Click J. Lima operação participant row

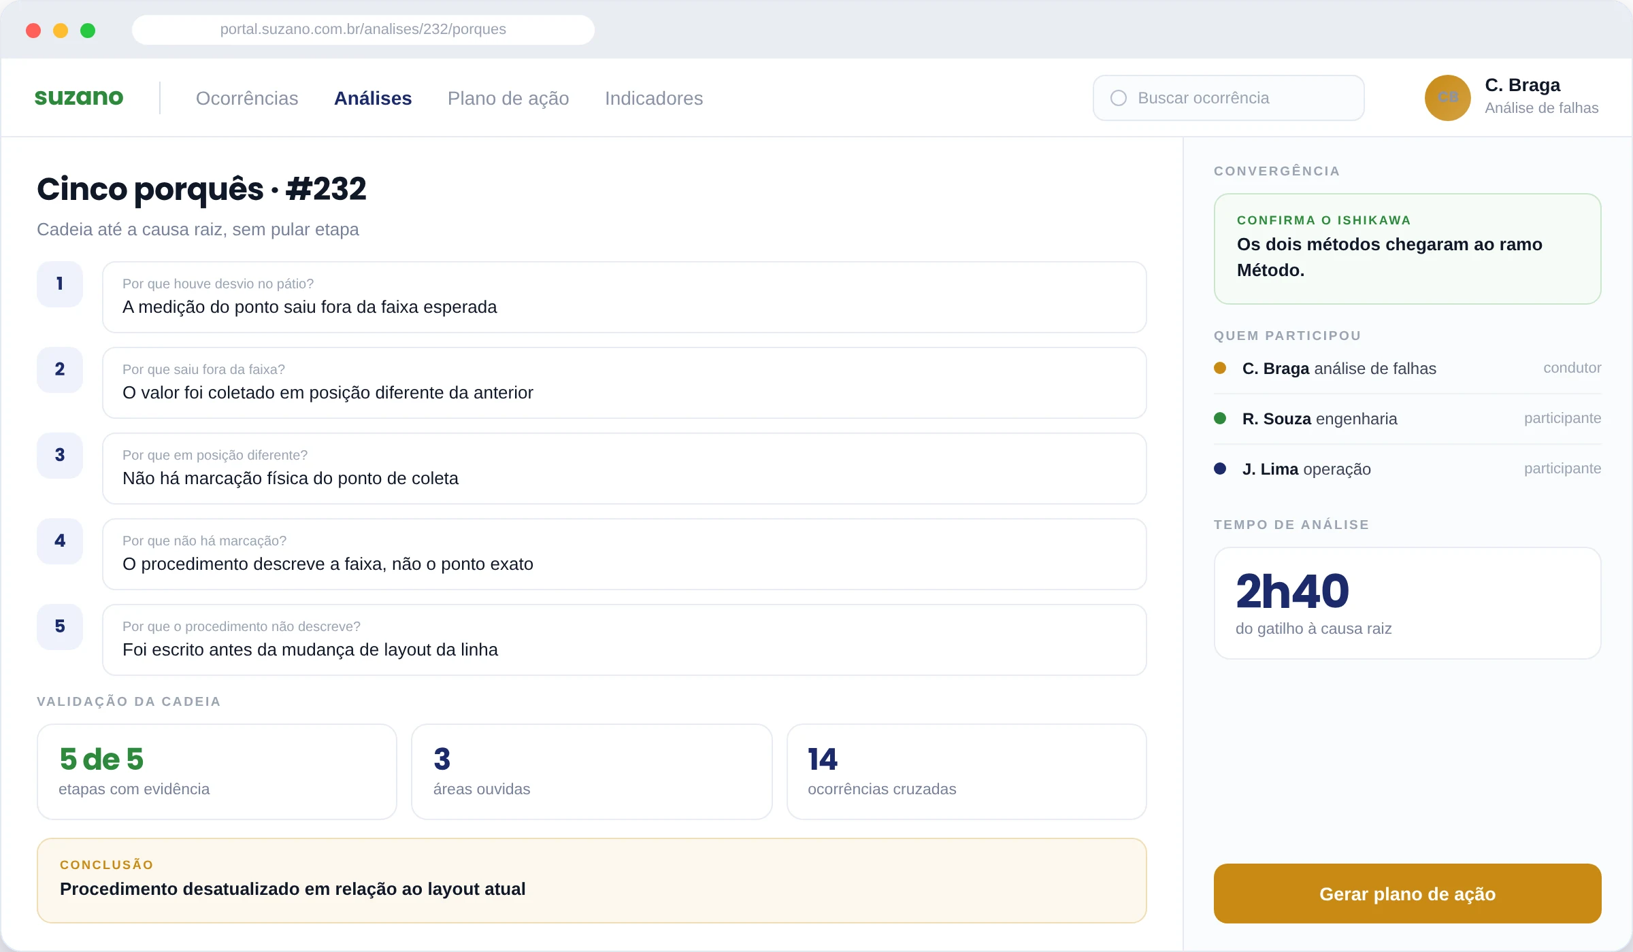pyautogui.click(x=1407, y=469)
